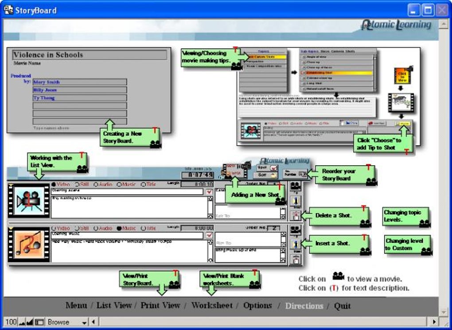Play movie for Changing topic Levels
452x330 pixels.
(x=425, y=223)
